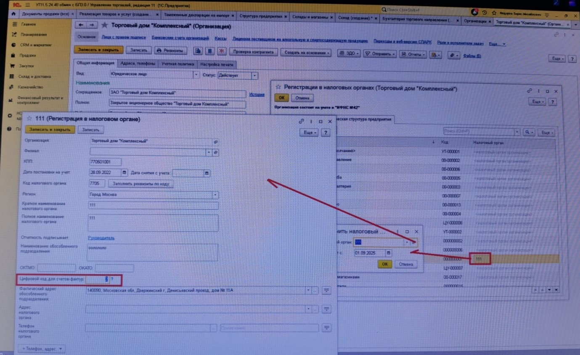Open Банковские счета организаций link

tap(180, 38)
